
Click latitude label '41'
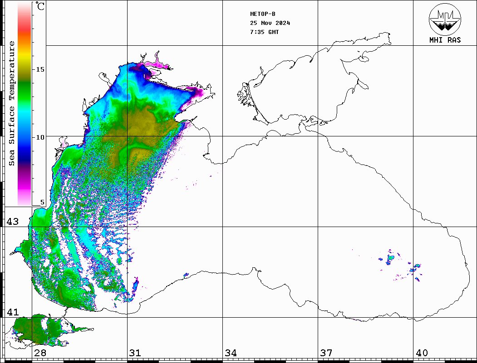[x=13, y=312]
